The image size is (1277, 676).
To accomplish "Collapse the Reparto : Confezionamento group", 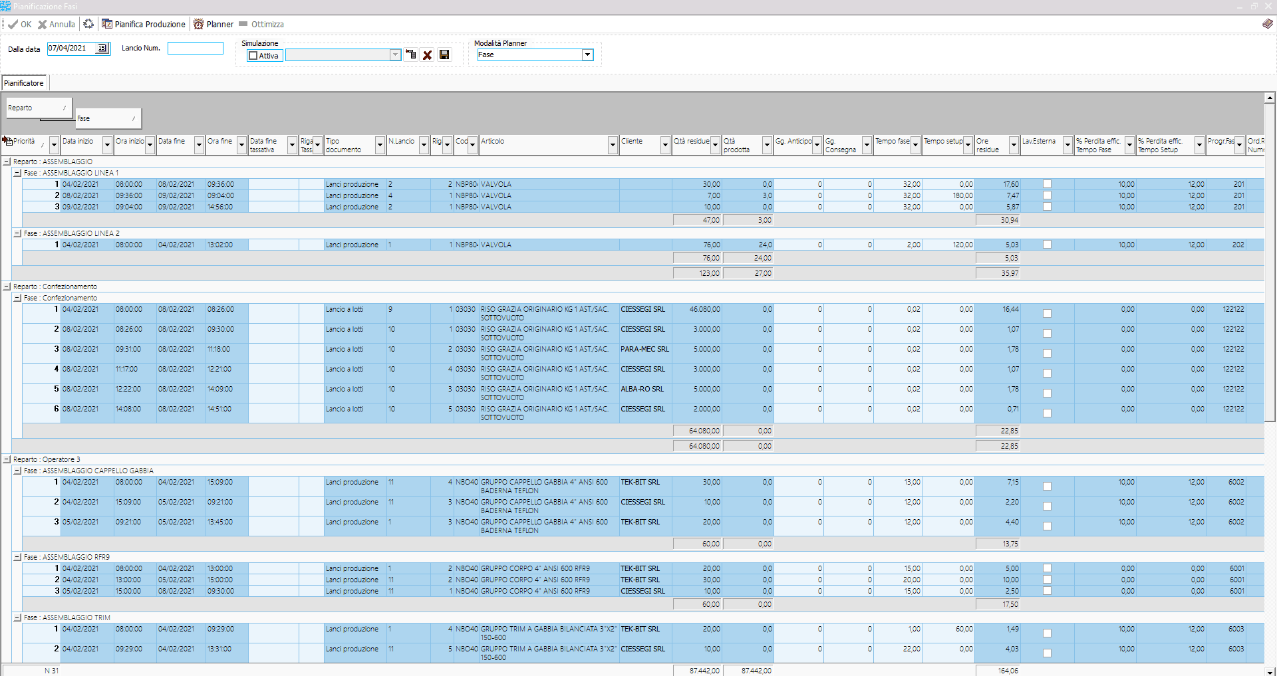I will click(x=7, y=286).
